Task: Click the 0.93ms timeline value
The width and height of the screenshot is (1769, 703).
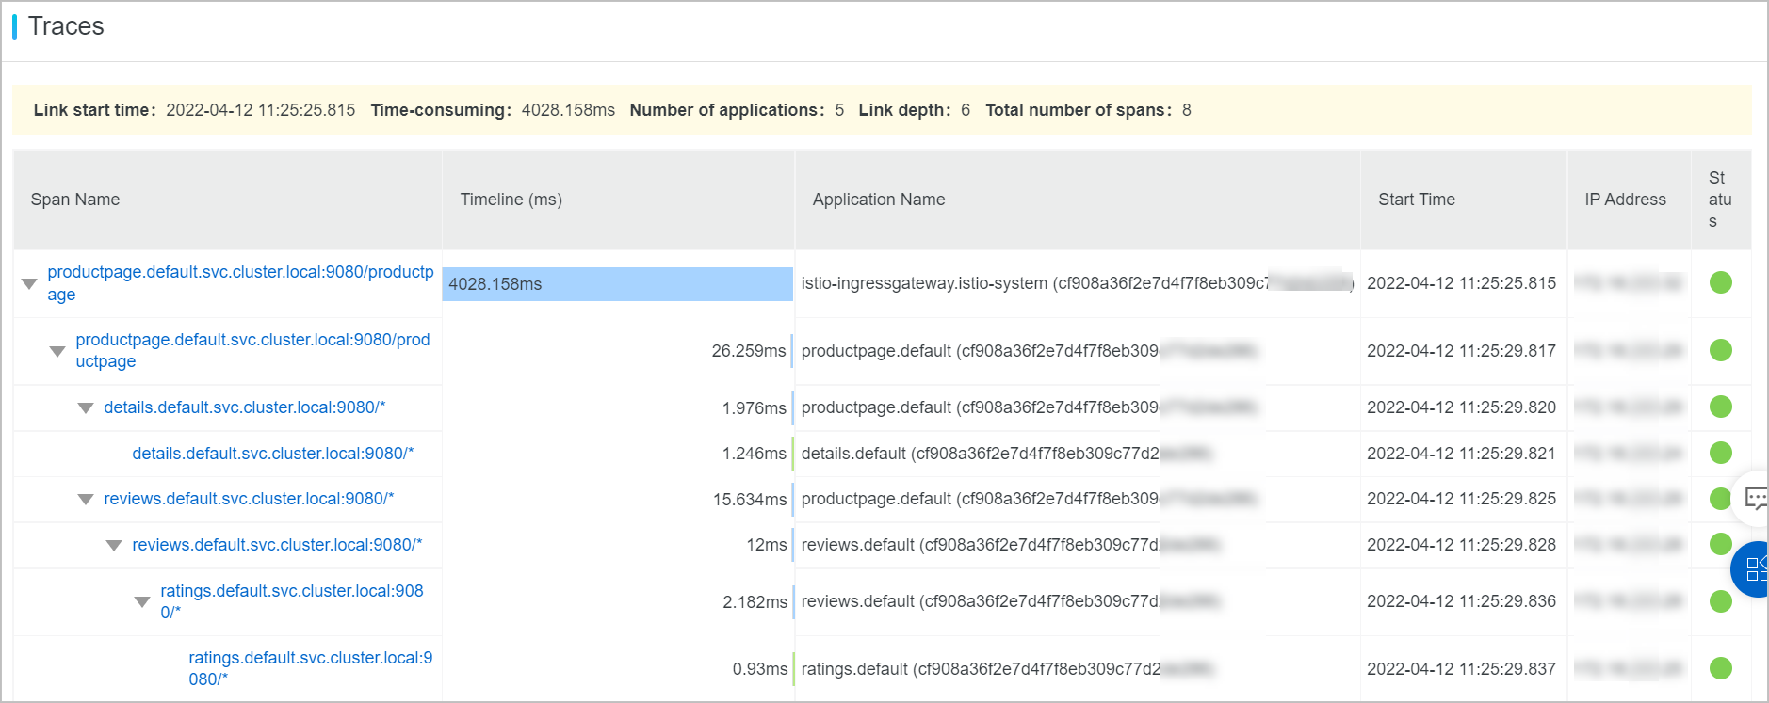Action: [760, 669]
